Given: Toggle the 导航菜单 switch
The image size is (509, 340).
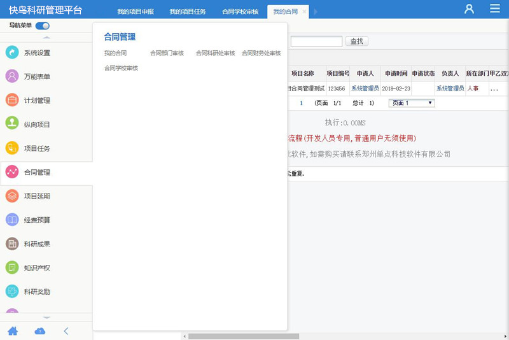Looking at the screenshot, I should [43, 25].
